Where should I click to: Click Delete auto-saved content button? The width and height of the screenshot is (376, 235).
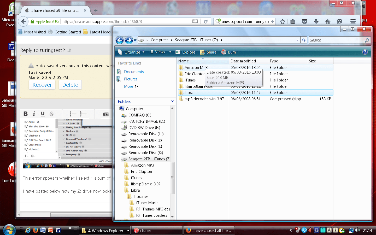(70, 85)
